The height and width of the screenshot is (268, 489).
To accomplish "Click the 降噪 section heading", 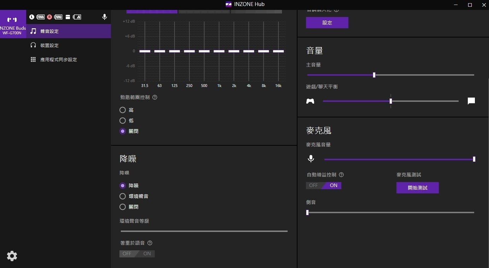I will [x=128, y=159].
